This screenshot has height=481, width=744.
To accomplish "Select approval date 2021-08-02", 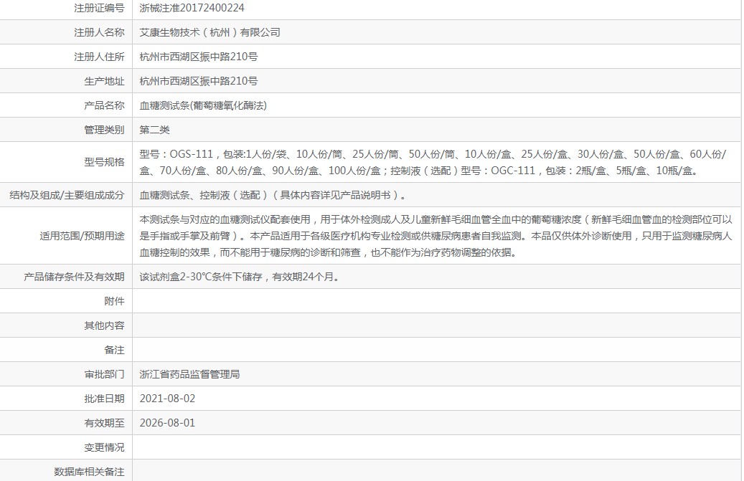I will 167,399.
